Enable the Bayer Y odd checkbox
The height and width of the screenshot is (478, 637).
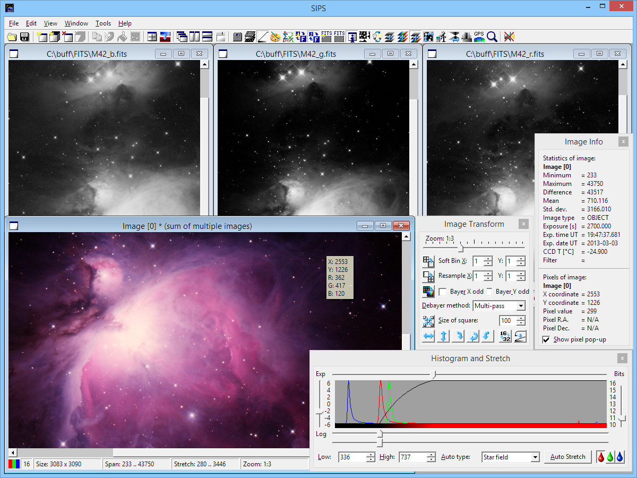pos(489,292)
